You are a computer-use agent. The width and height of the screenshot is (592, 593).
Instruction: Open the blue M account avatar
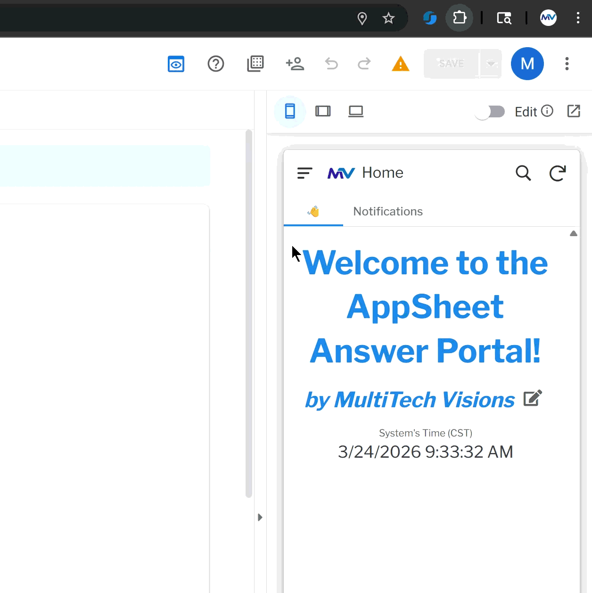527,64
